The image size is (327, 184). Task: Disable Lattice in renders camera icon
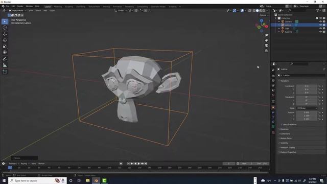(x=324, y=25)
